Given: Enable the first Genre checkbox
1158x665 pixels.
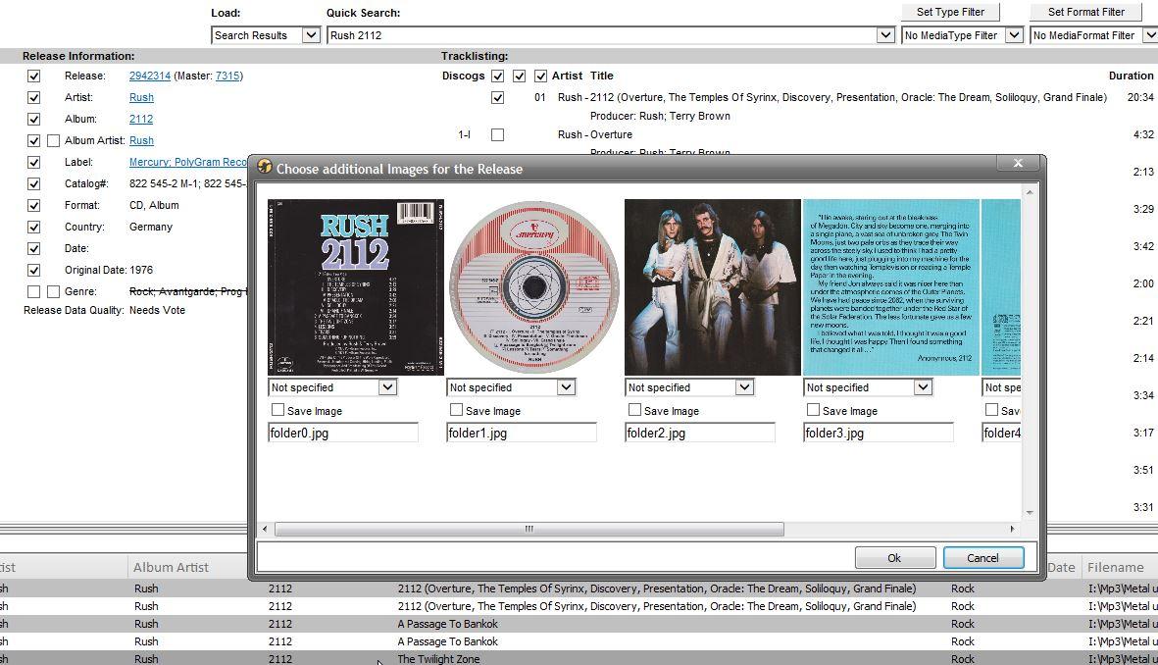Looking at the screenshot, I should [x=34, y=292].
